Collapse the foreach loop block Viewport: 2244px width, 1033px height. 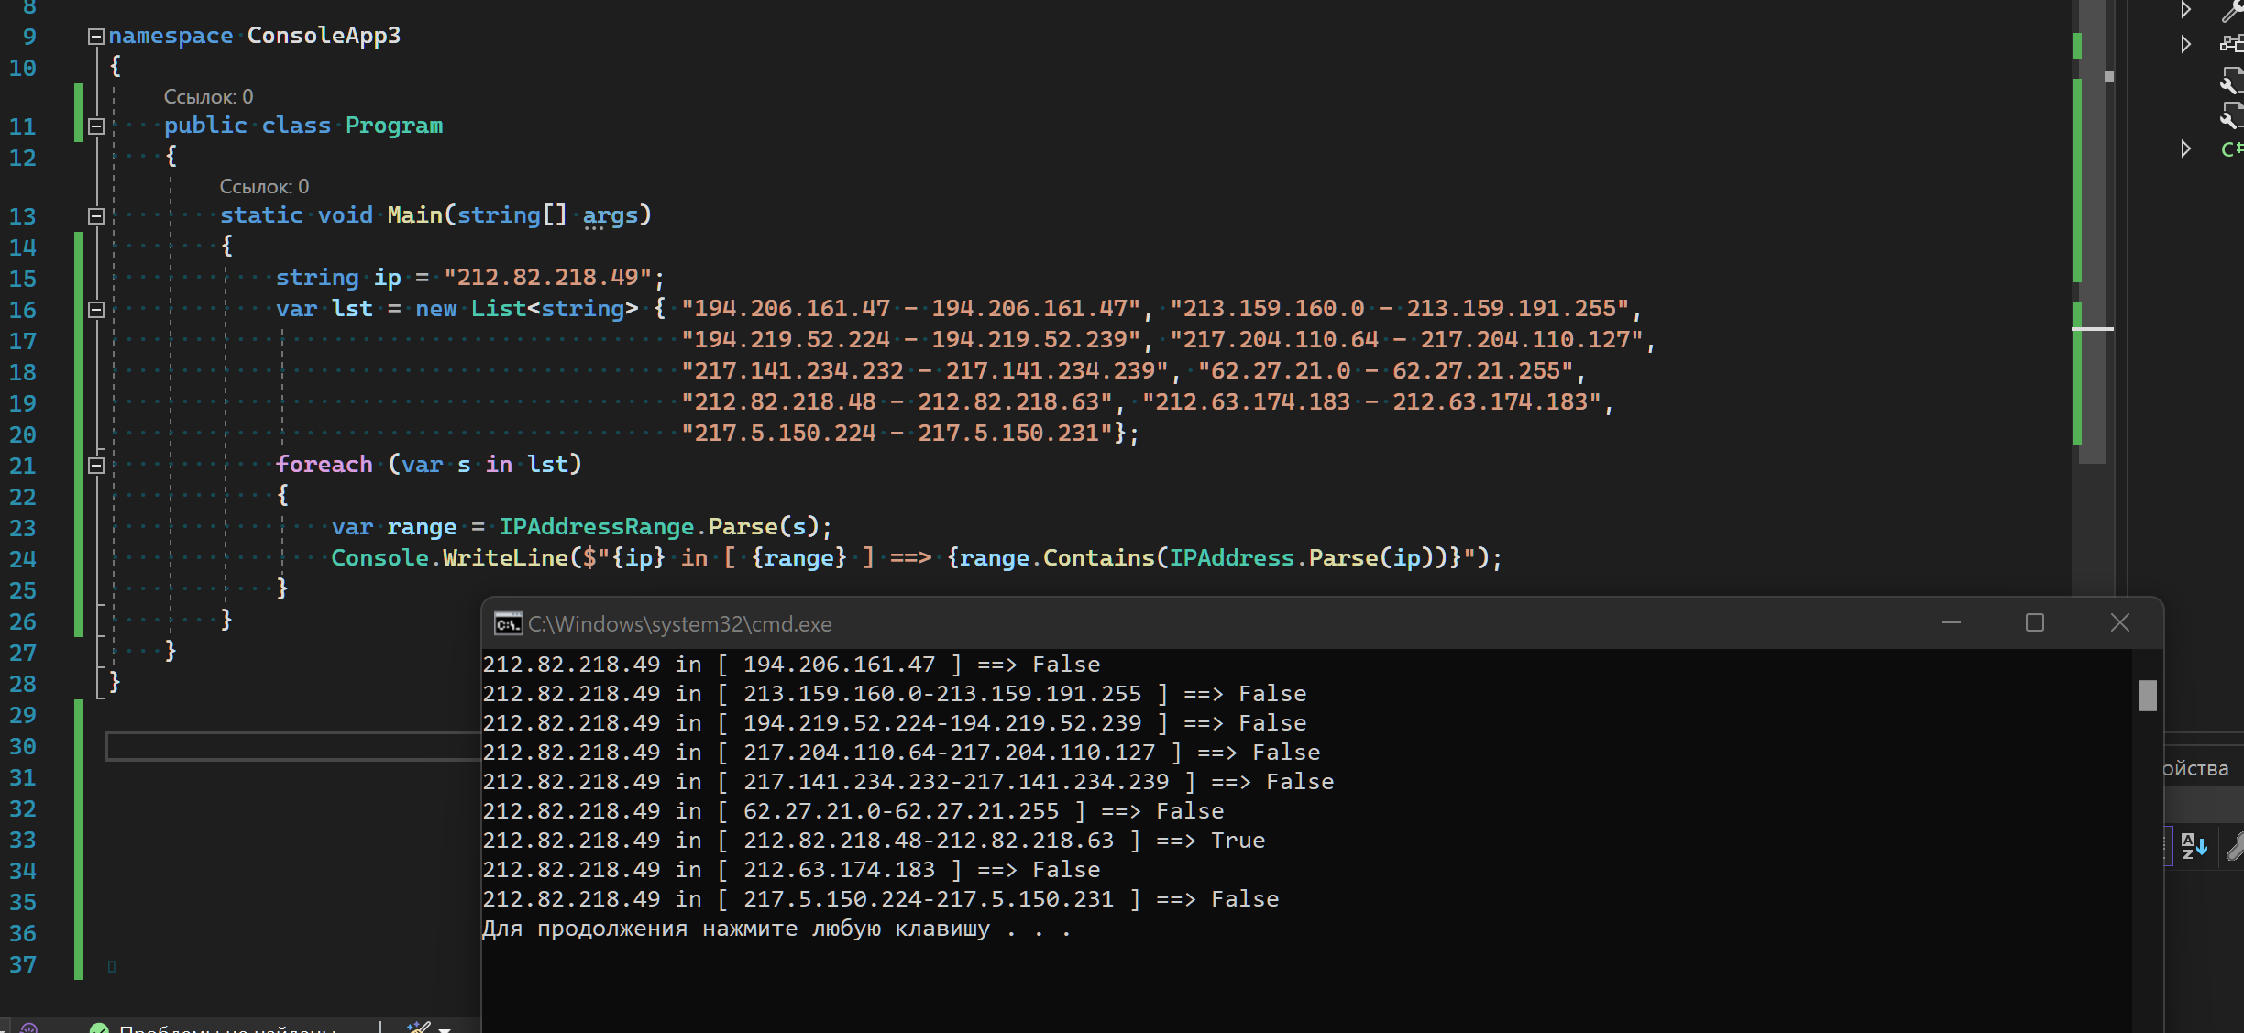(x=95, y=466)
